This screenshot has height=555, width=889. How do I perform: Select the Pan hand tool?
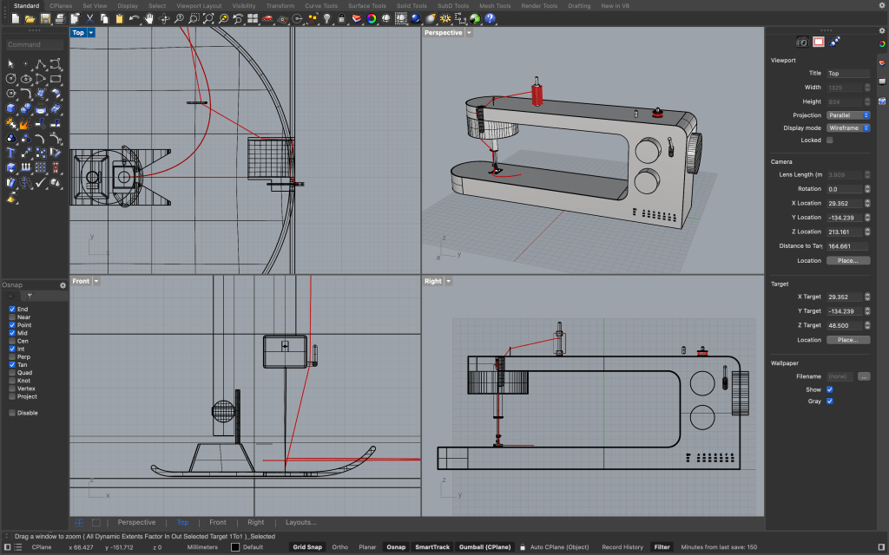[x=149, y=18]
